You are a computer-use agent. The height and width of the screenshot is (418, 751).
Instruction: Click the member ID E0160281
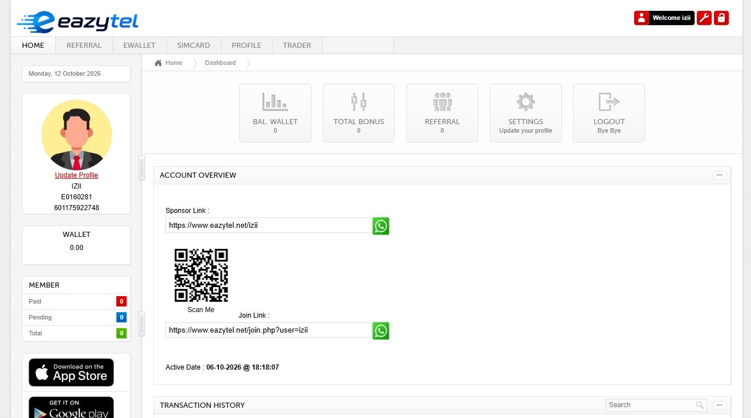76,197
